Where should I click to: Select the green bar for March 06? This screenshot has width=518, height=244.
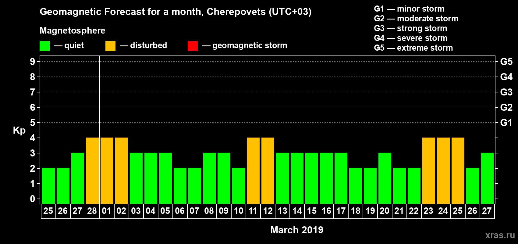(180, 186)
